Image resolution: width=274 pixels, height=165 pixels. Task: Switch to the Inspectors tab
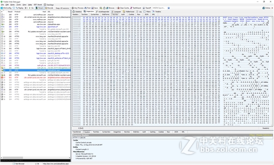(x=89, y=11)
